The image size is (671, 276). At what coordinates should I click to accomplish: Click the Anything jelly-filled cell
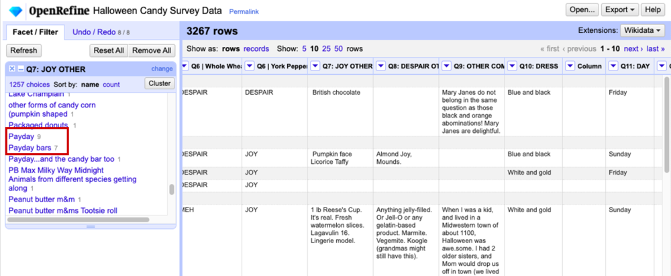406,240
